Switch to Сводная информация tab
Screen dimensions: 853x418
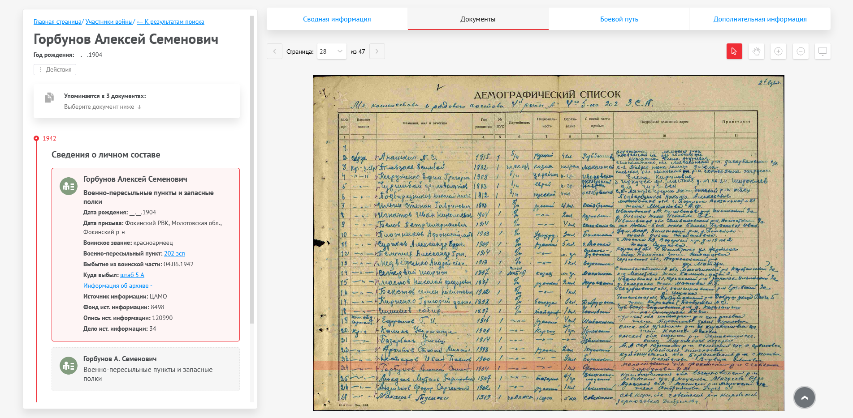(x=337, y=19)
